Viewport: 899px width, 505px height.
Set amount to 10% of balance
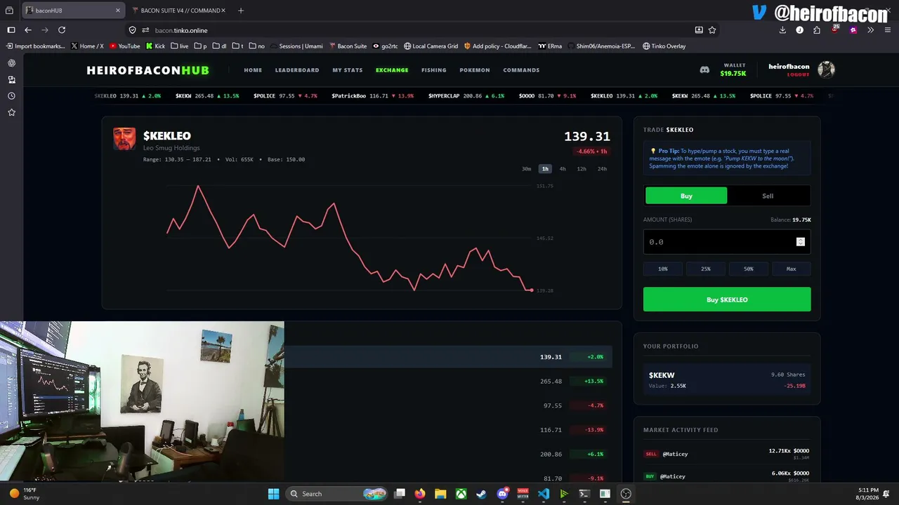pos(663,269)
